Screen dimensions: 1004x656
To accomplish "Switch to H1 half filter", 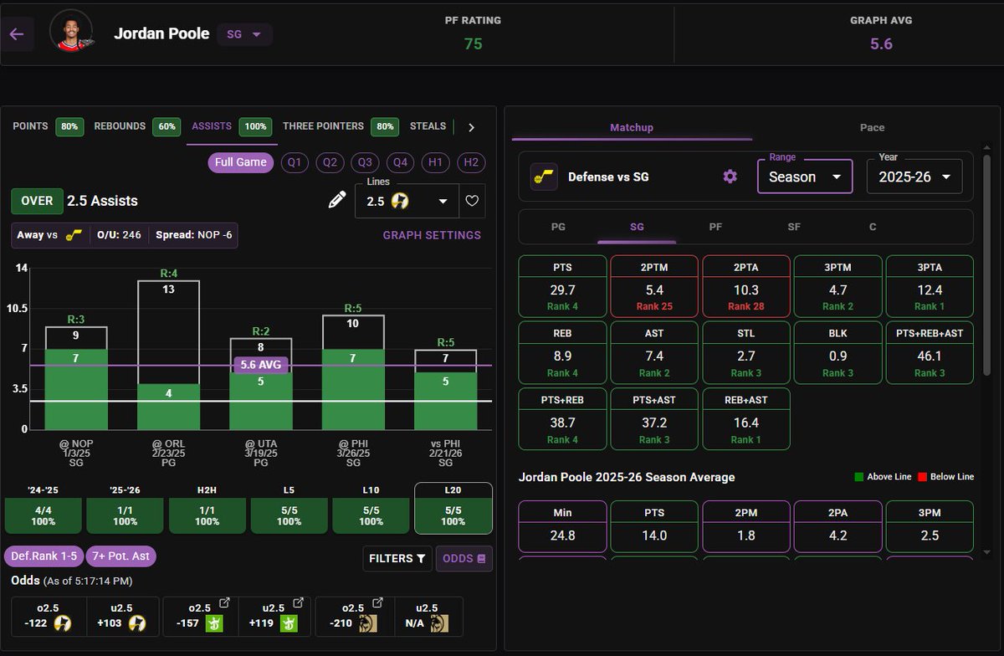I will (435, 162).
